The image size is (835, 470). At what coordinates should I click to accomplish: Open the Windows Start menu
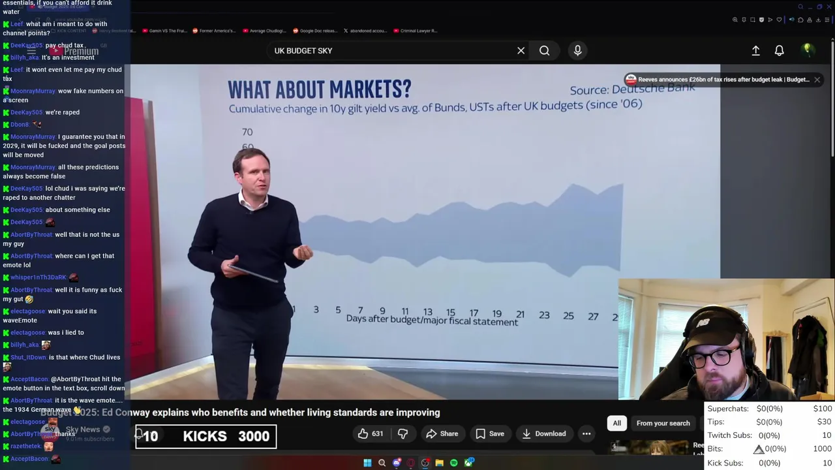[x=367, y=463]
